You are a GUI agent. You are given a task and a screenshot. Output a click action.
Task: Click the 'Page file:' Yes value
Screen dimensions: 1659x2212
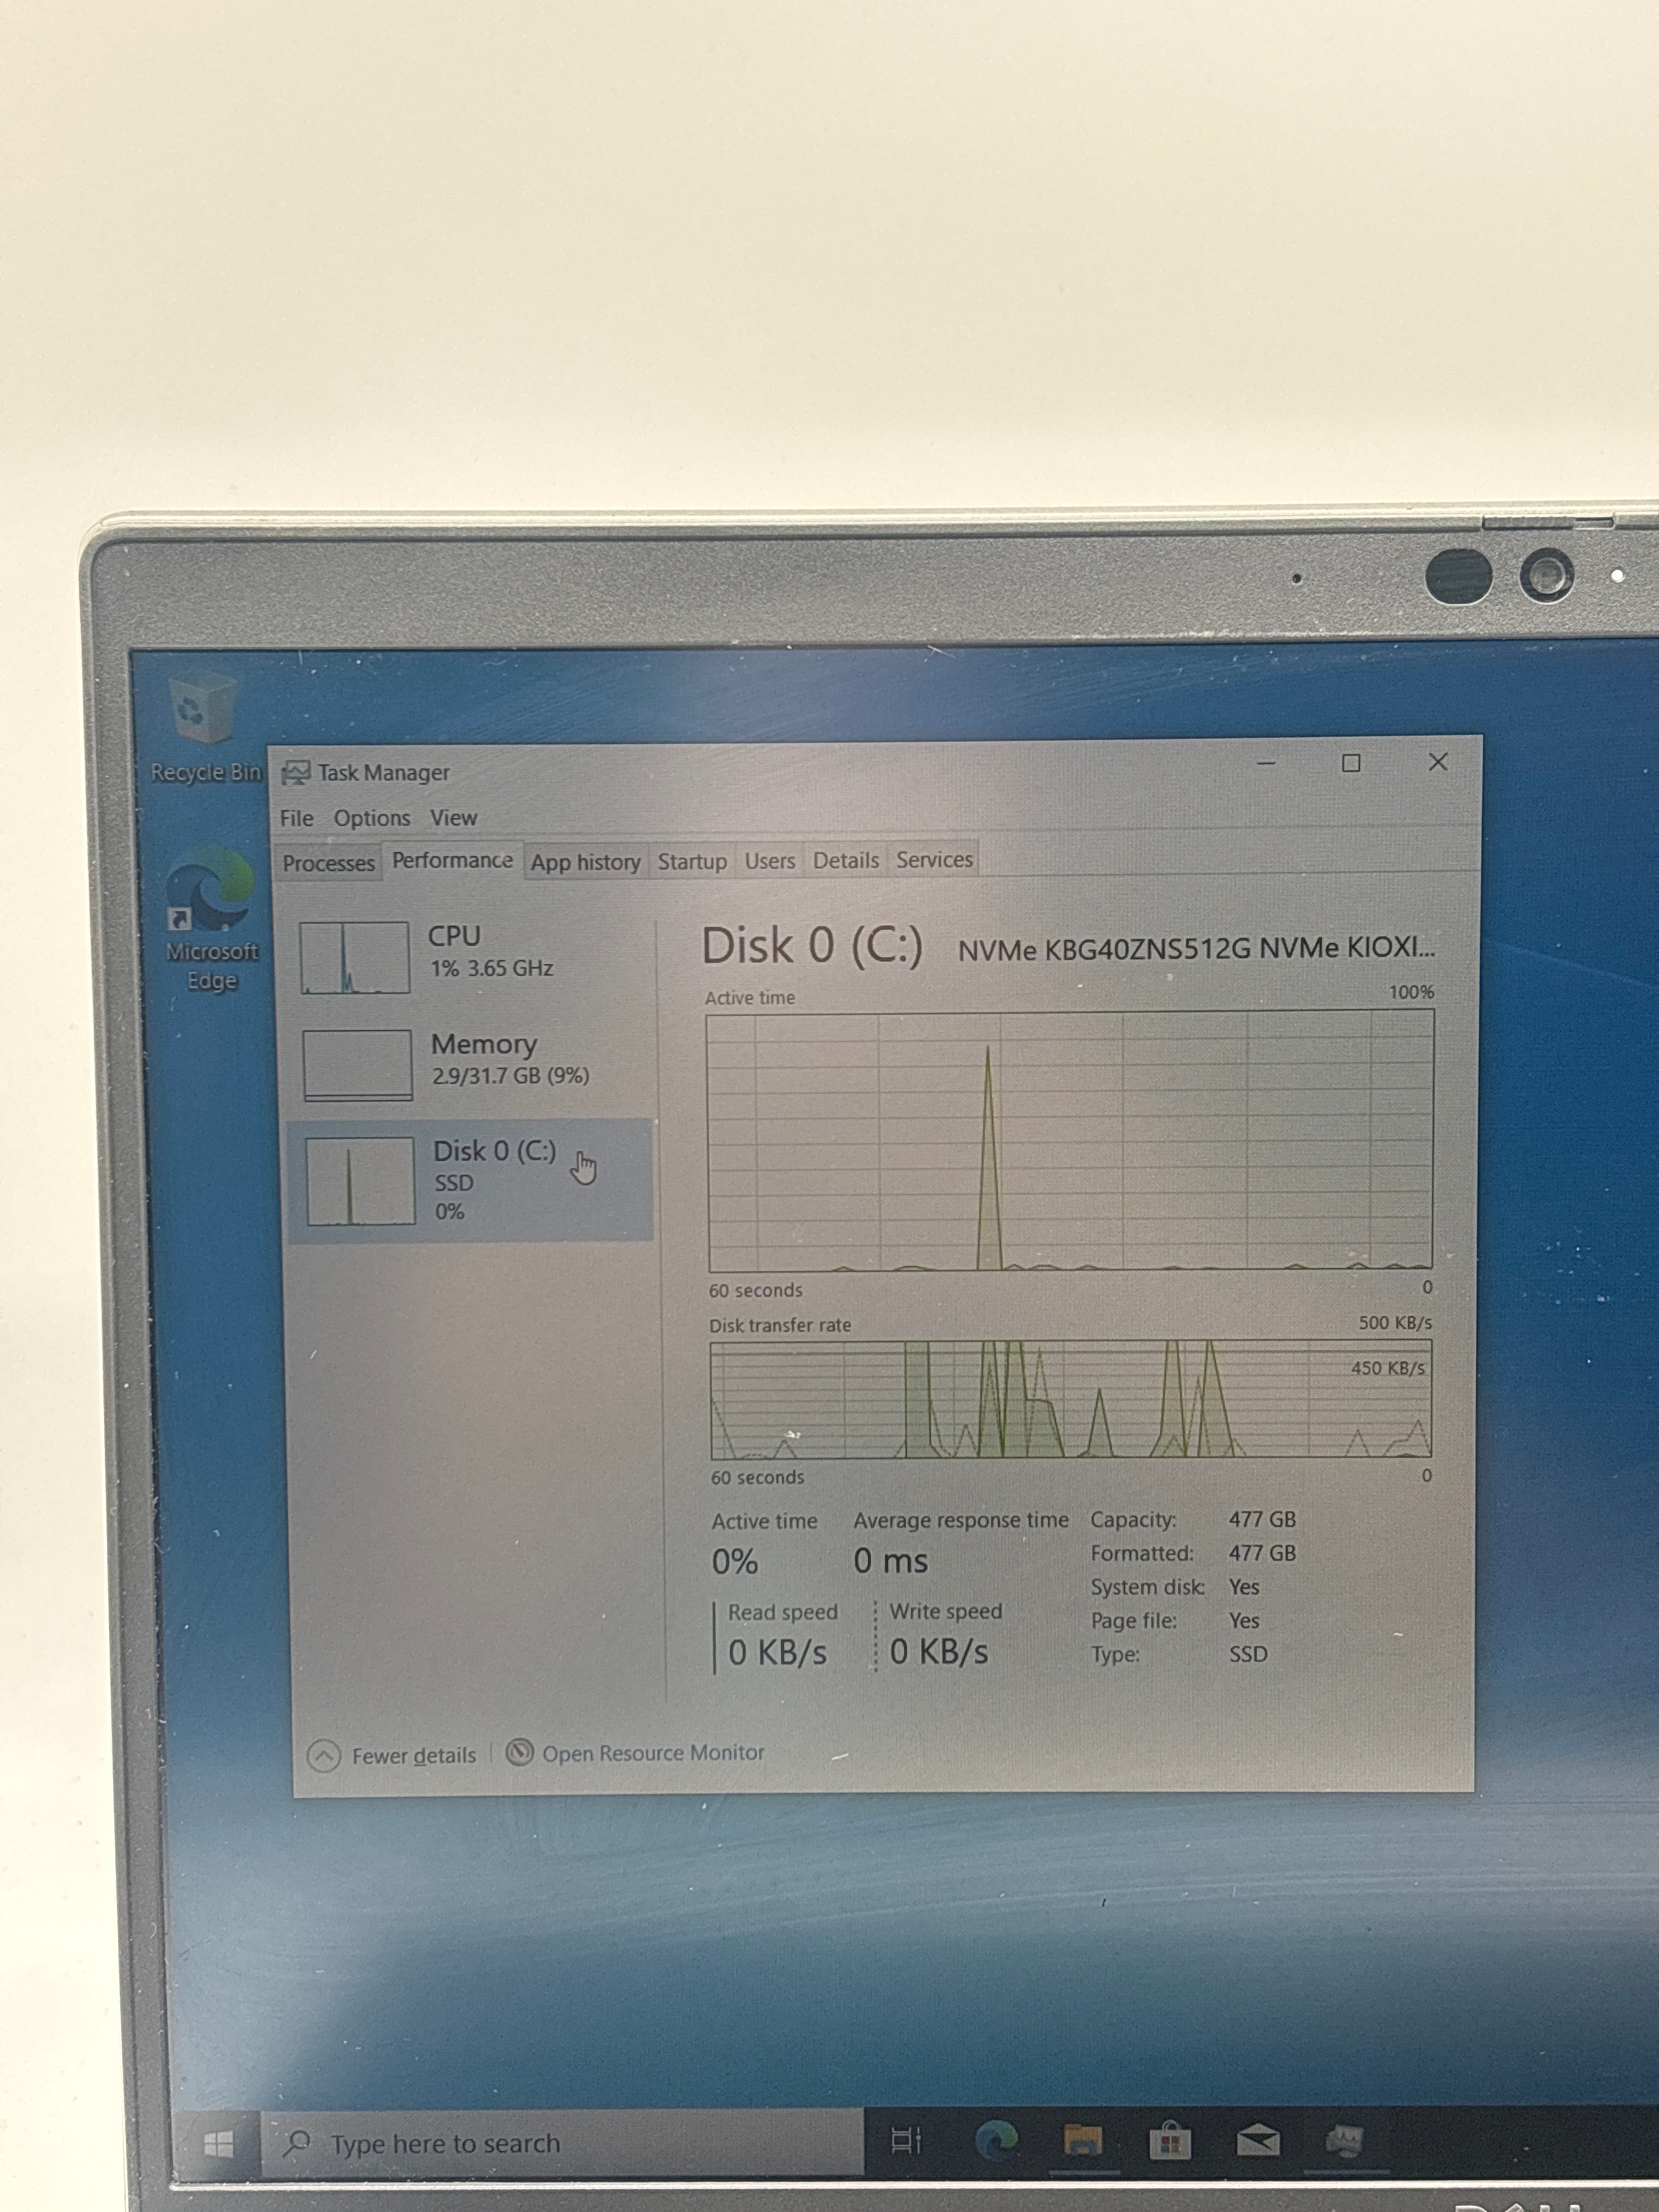pos(1244,1620)
